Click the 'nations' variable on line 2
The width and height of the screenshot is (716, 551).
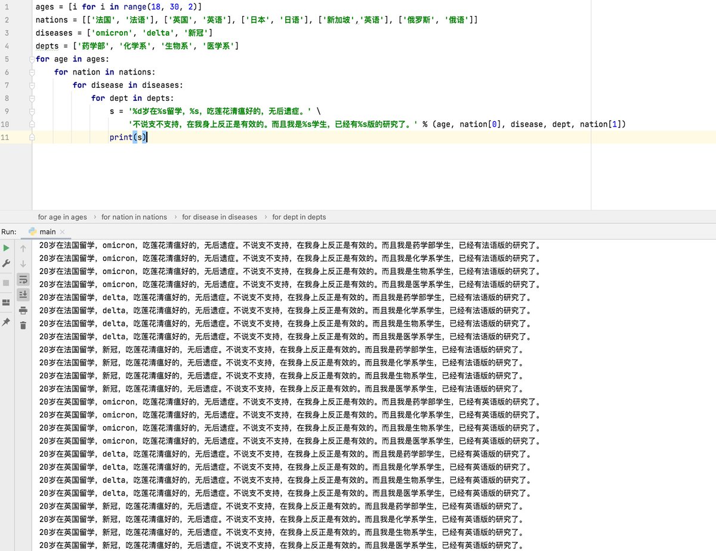coord(52,20)
